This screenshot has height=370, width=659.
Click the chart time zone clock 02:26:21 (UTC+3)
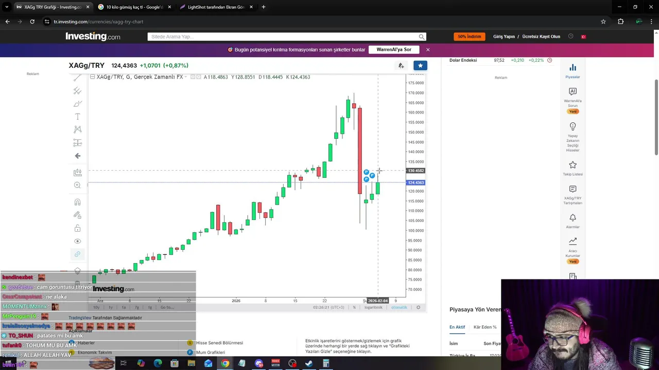[328, 307]
